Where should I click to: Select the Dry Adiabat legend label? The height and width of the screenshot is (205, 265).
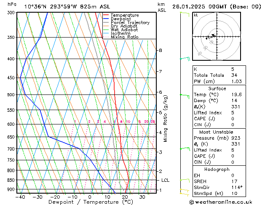[124, 26]
